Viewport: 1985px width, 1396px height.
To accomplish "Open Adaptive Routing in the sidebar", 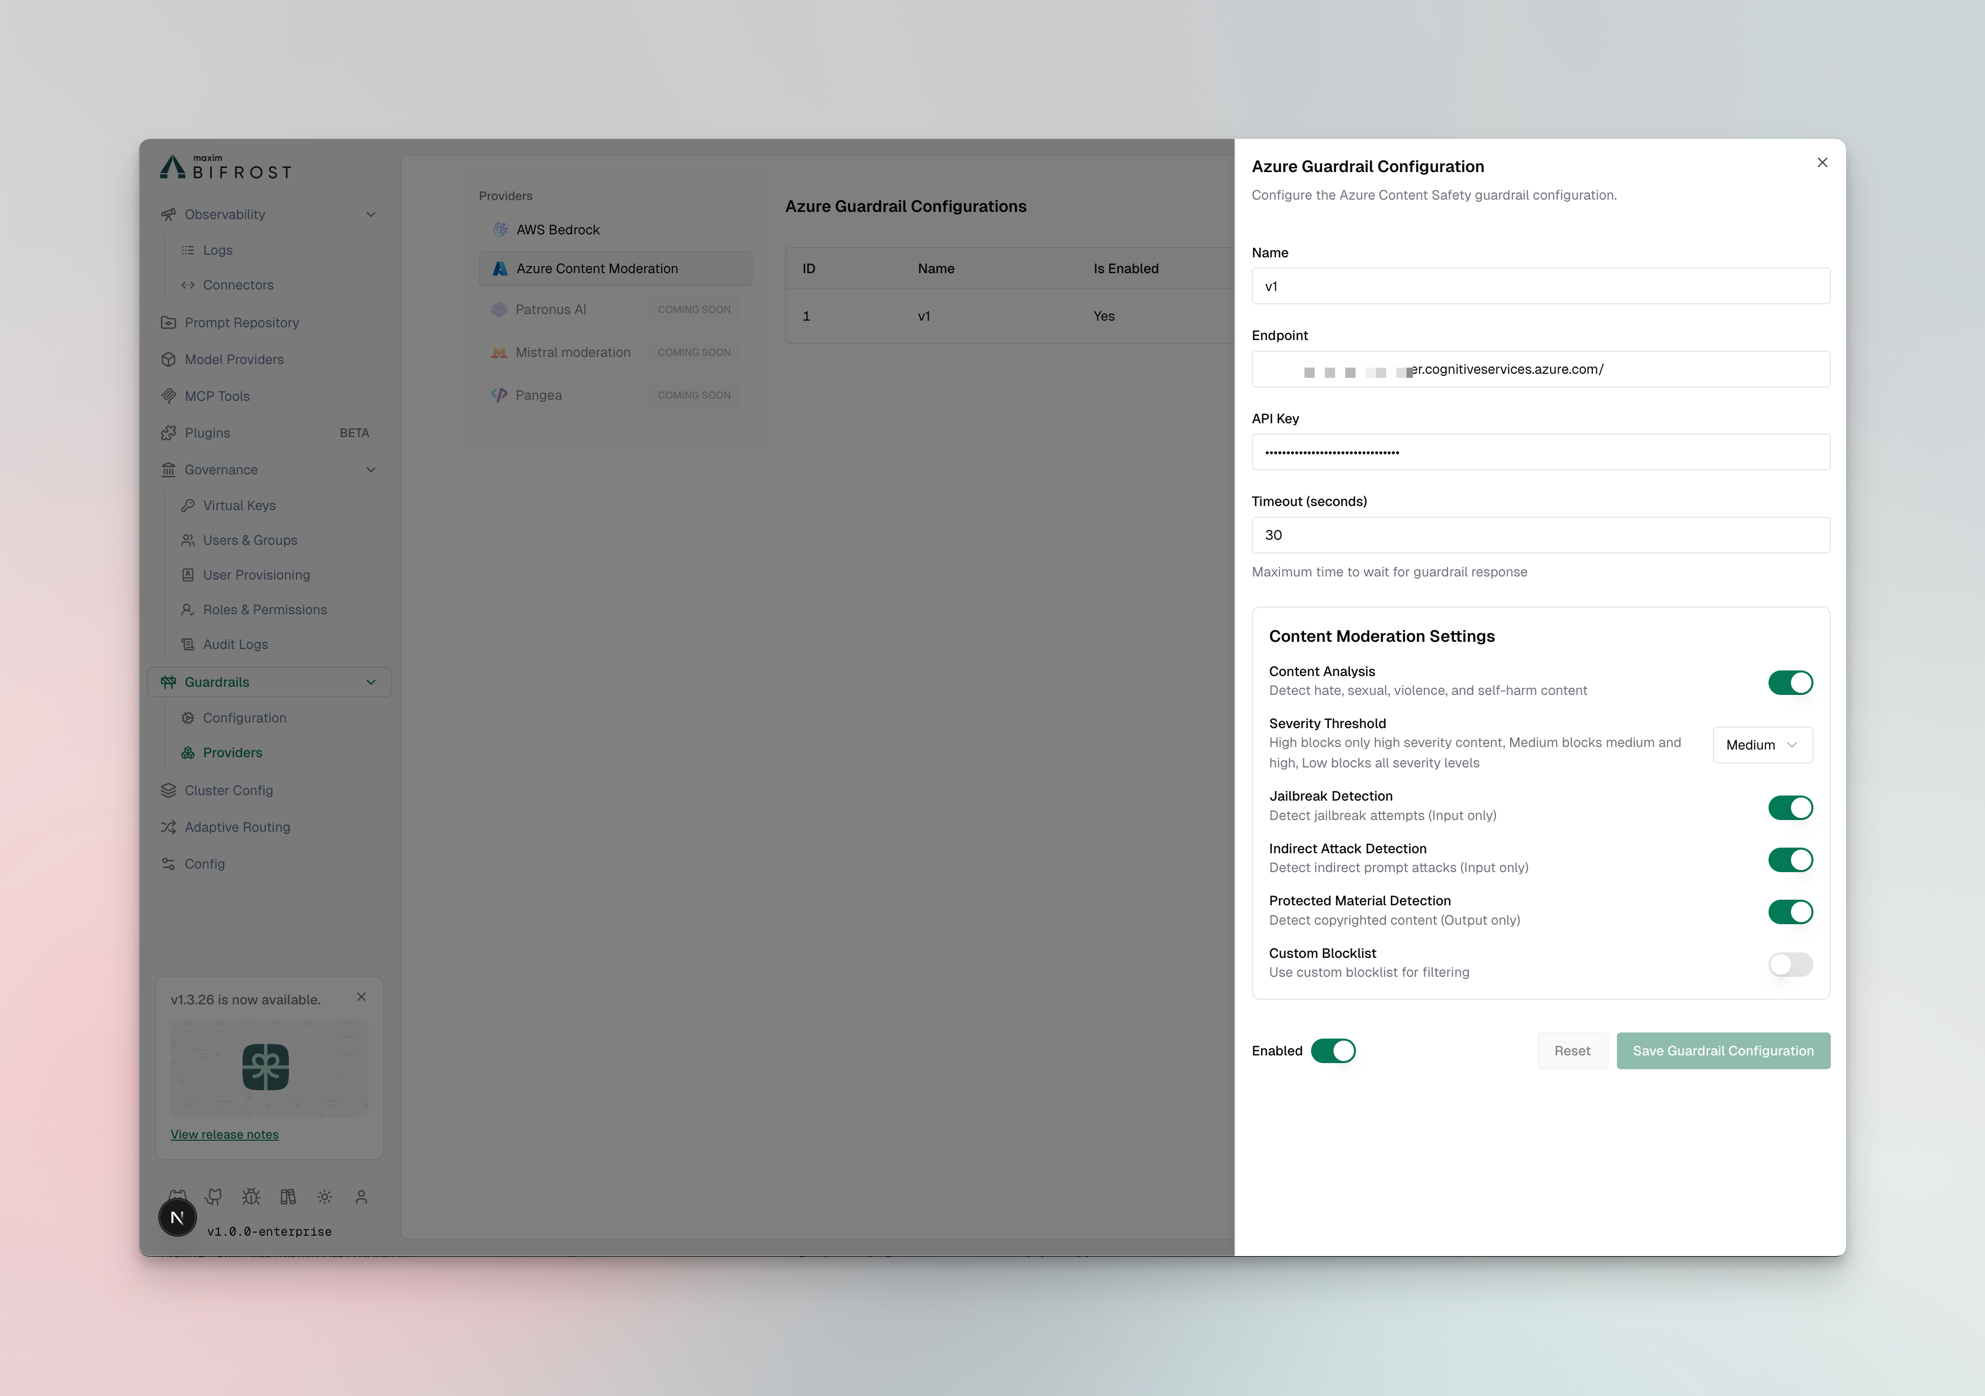I will 237,827.
